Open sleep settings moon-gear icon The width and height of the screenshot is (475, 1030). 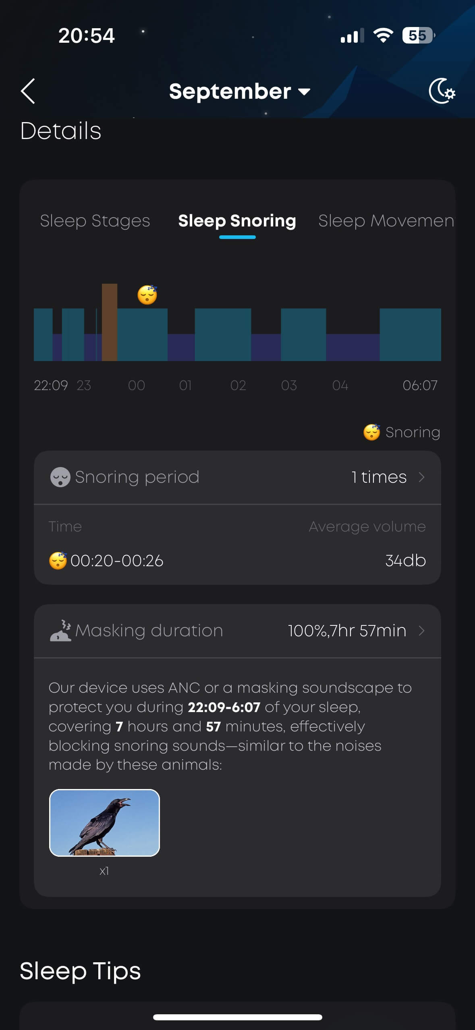(x=442, y=91)
